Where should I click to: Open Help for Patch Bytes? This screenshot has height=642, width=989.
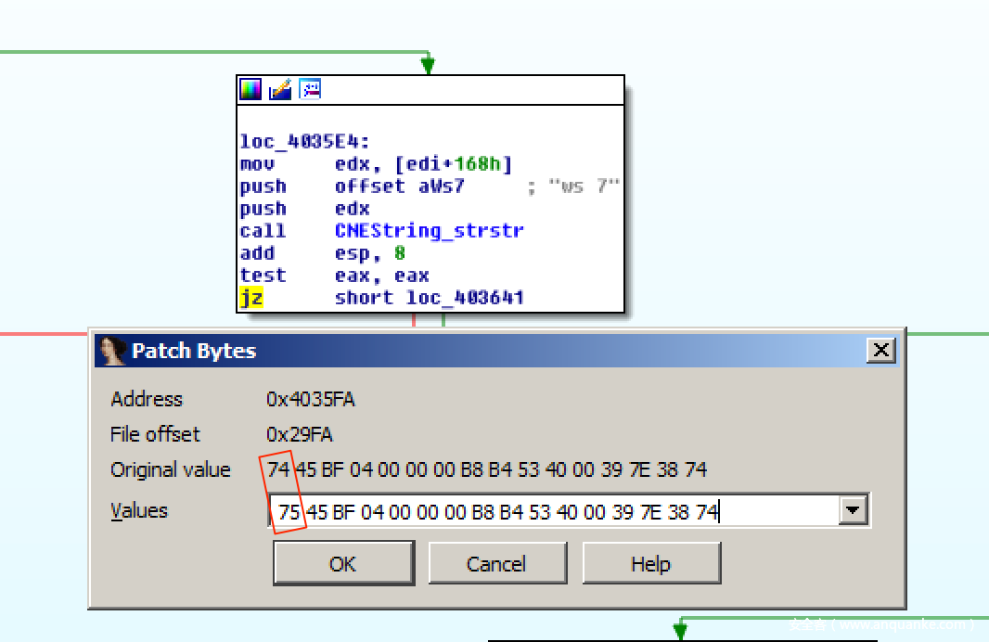(x=651, y=564)
